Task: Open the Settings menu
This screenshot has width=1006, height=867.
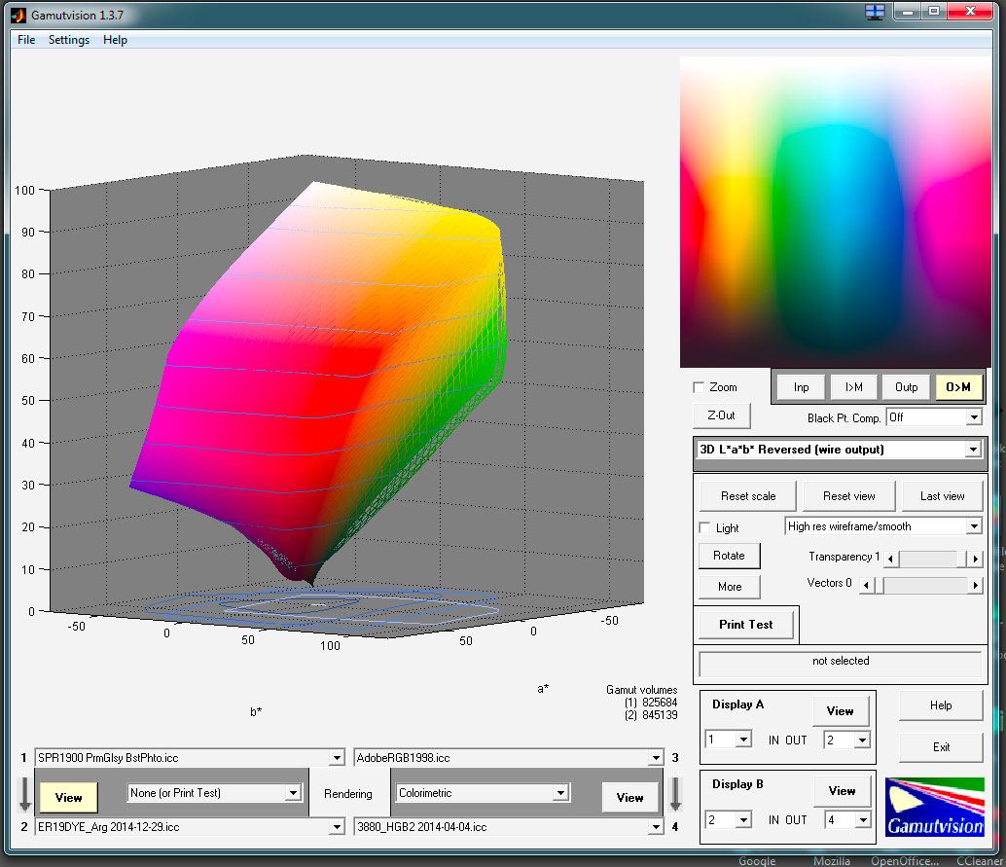Action: click(69, 40)
